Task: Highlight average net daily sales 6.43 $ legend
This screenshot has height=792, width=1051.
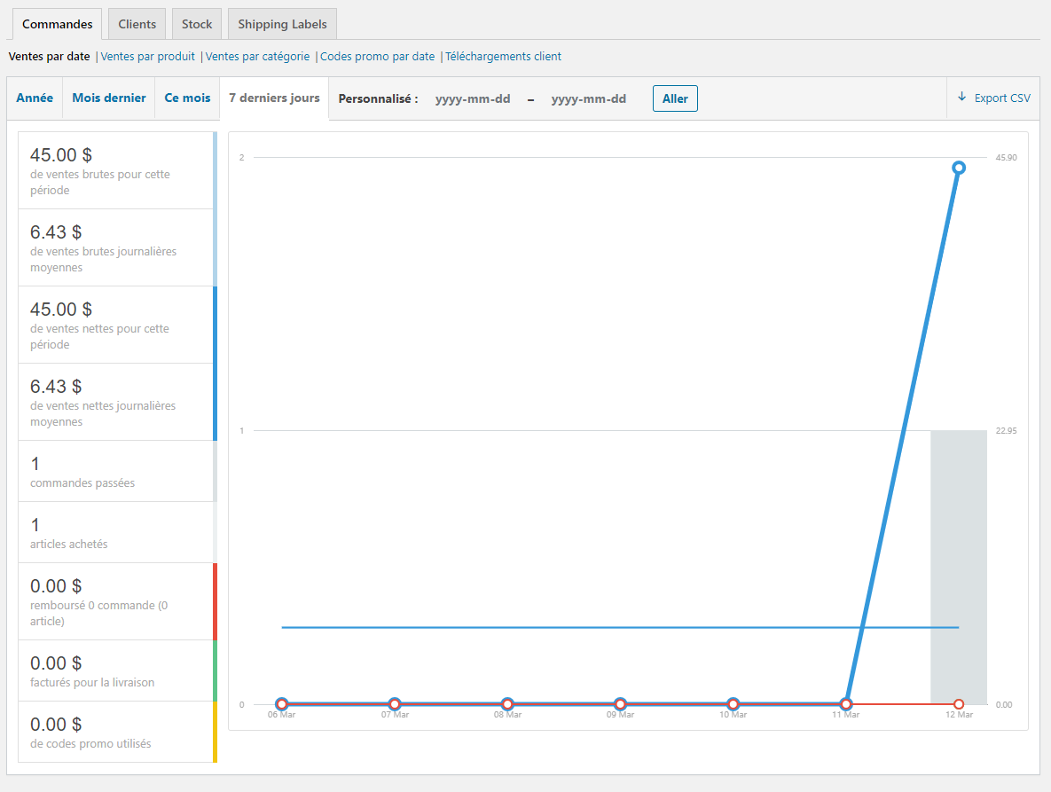Action: pos(117,402)
